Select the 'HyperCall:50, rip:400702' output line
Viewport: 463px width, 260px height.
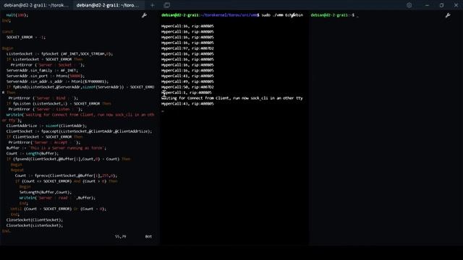(x=187, y=87)
